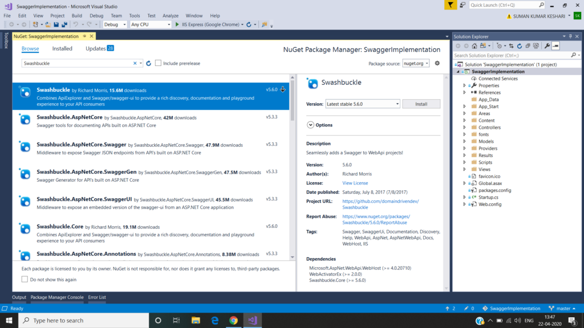Screen dimensions: 584x328
Task: Click the Open File toolbar icon
Action: tap(48, 24)
